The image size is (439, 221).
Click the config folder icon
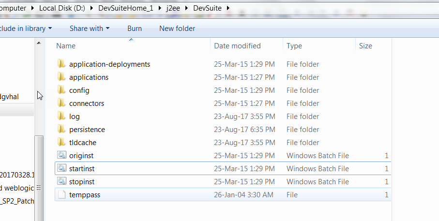(x=61, y=90)
